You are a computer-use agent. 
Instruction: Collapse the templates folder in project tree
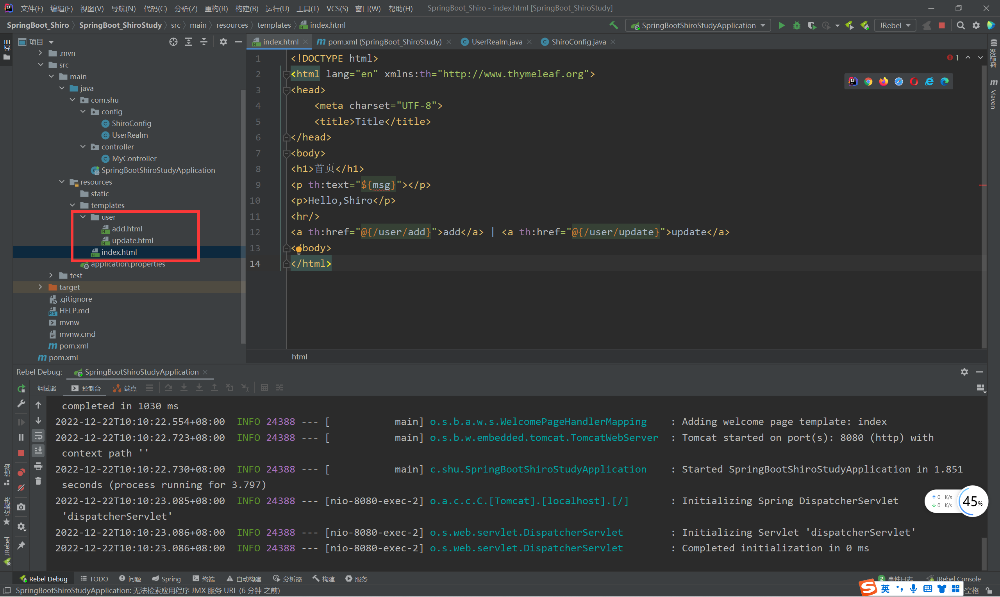coord(73,205)
